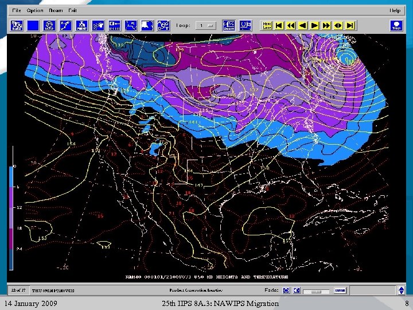This screenshot has height=310, width=413.
Task: Click the Product Generation Inactive status text
Action: point(196,290)
